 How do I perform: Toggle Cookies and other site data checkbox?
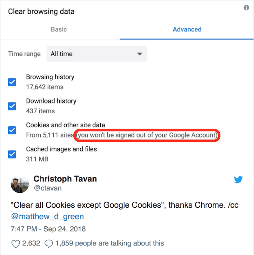click(x=12, y=130)
